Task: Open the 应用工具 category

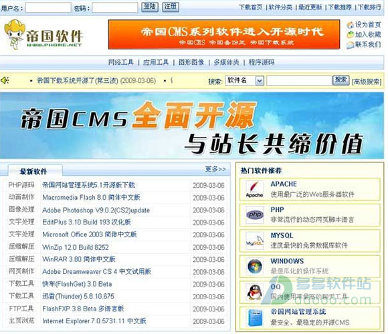Action: pos(156,62)
